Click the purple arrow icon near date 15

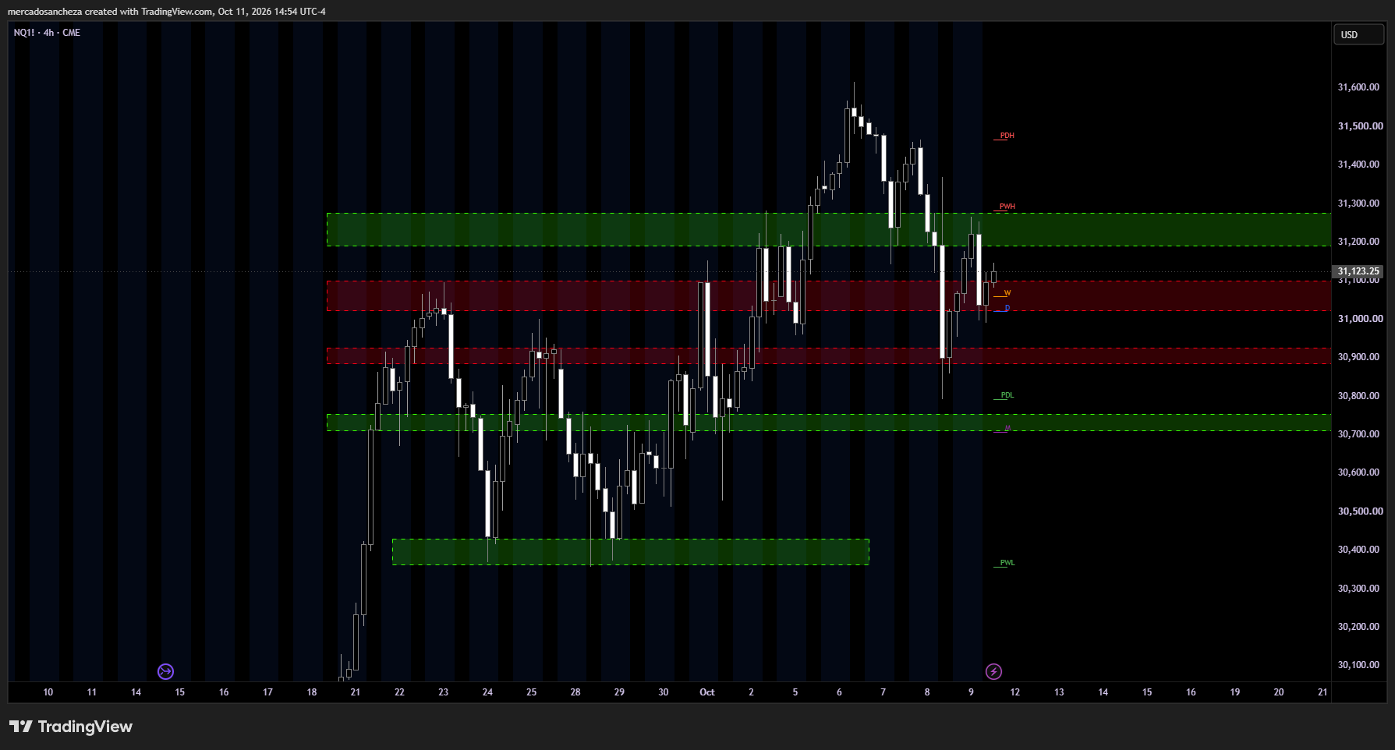[165, 671]
